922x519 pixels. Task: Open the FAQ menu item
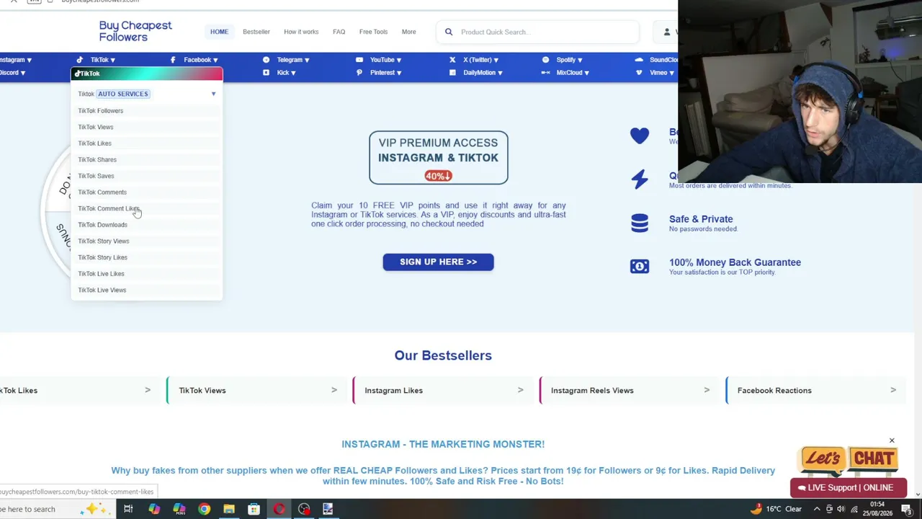tap(339, 32)
